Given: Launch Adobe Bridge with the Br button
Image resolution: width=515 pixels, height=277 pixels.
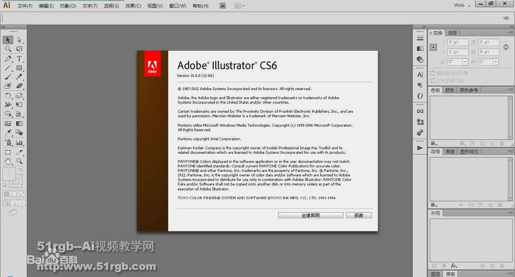Looking at the screenshot, I should (223, 6).
